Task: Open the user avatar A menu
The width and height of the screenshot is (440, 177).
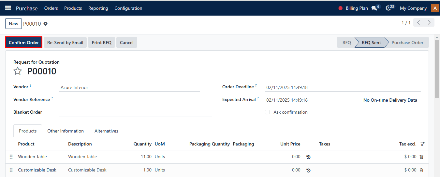Action: [435, 8]
